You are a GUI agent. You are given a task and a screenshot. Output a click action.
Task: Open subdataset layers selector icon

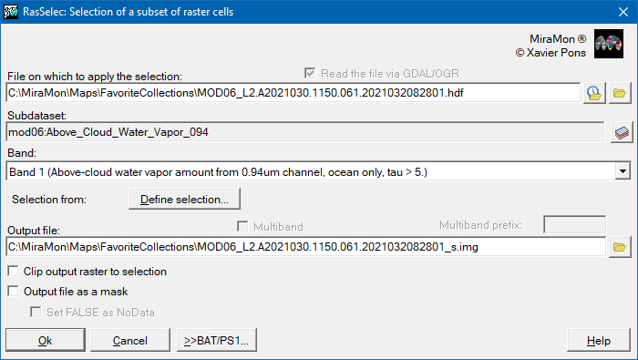[x=622, y=132]
